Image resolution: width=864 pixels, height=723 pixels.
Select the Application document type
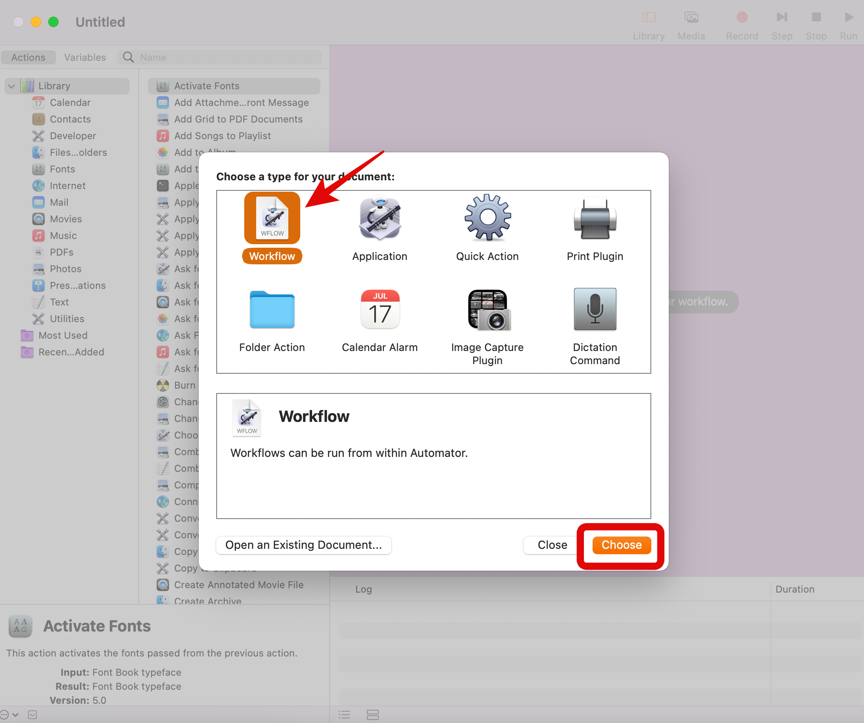coord(379,218)
